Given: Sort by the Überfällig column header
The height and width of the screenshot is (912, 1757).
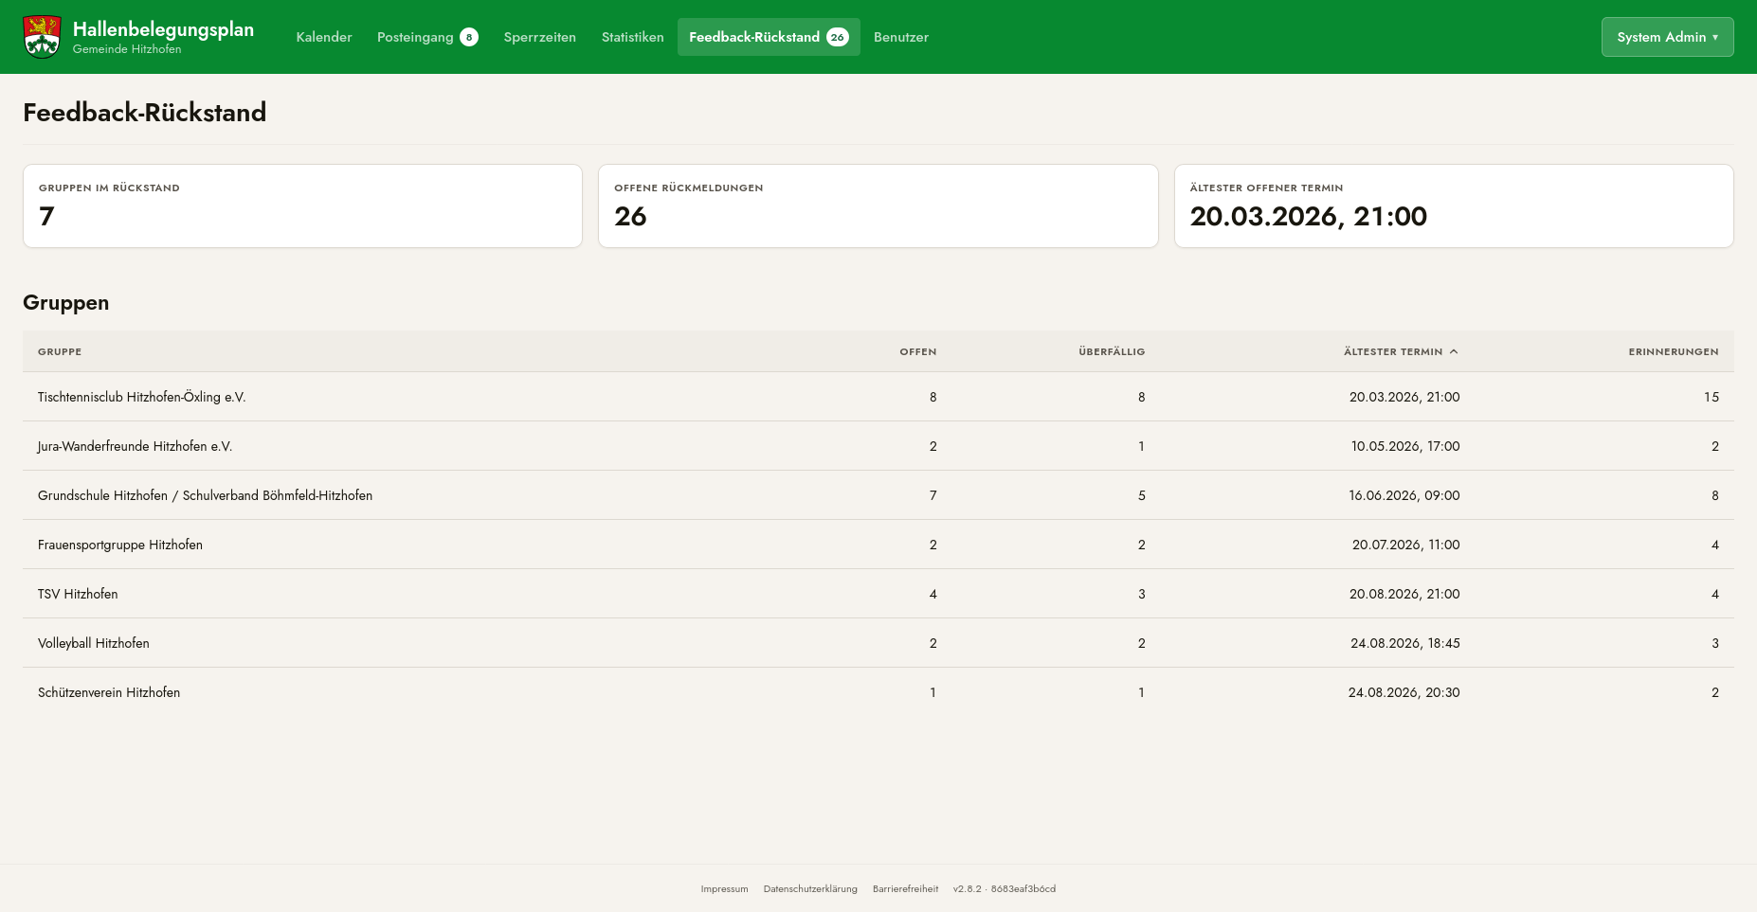Looking at the screenshot, I should click(x=1112, y=351).
